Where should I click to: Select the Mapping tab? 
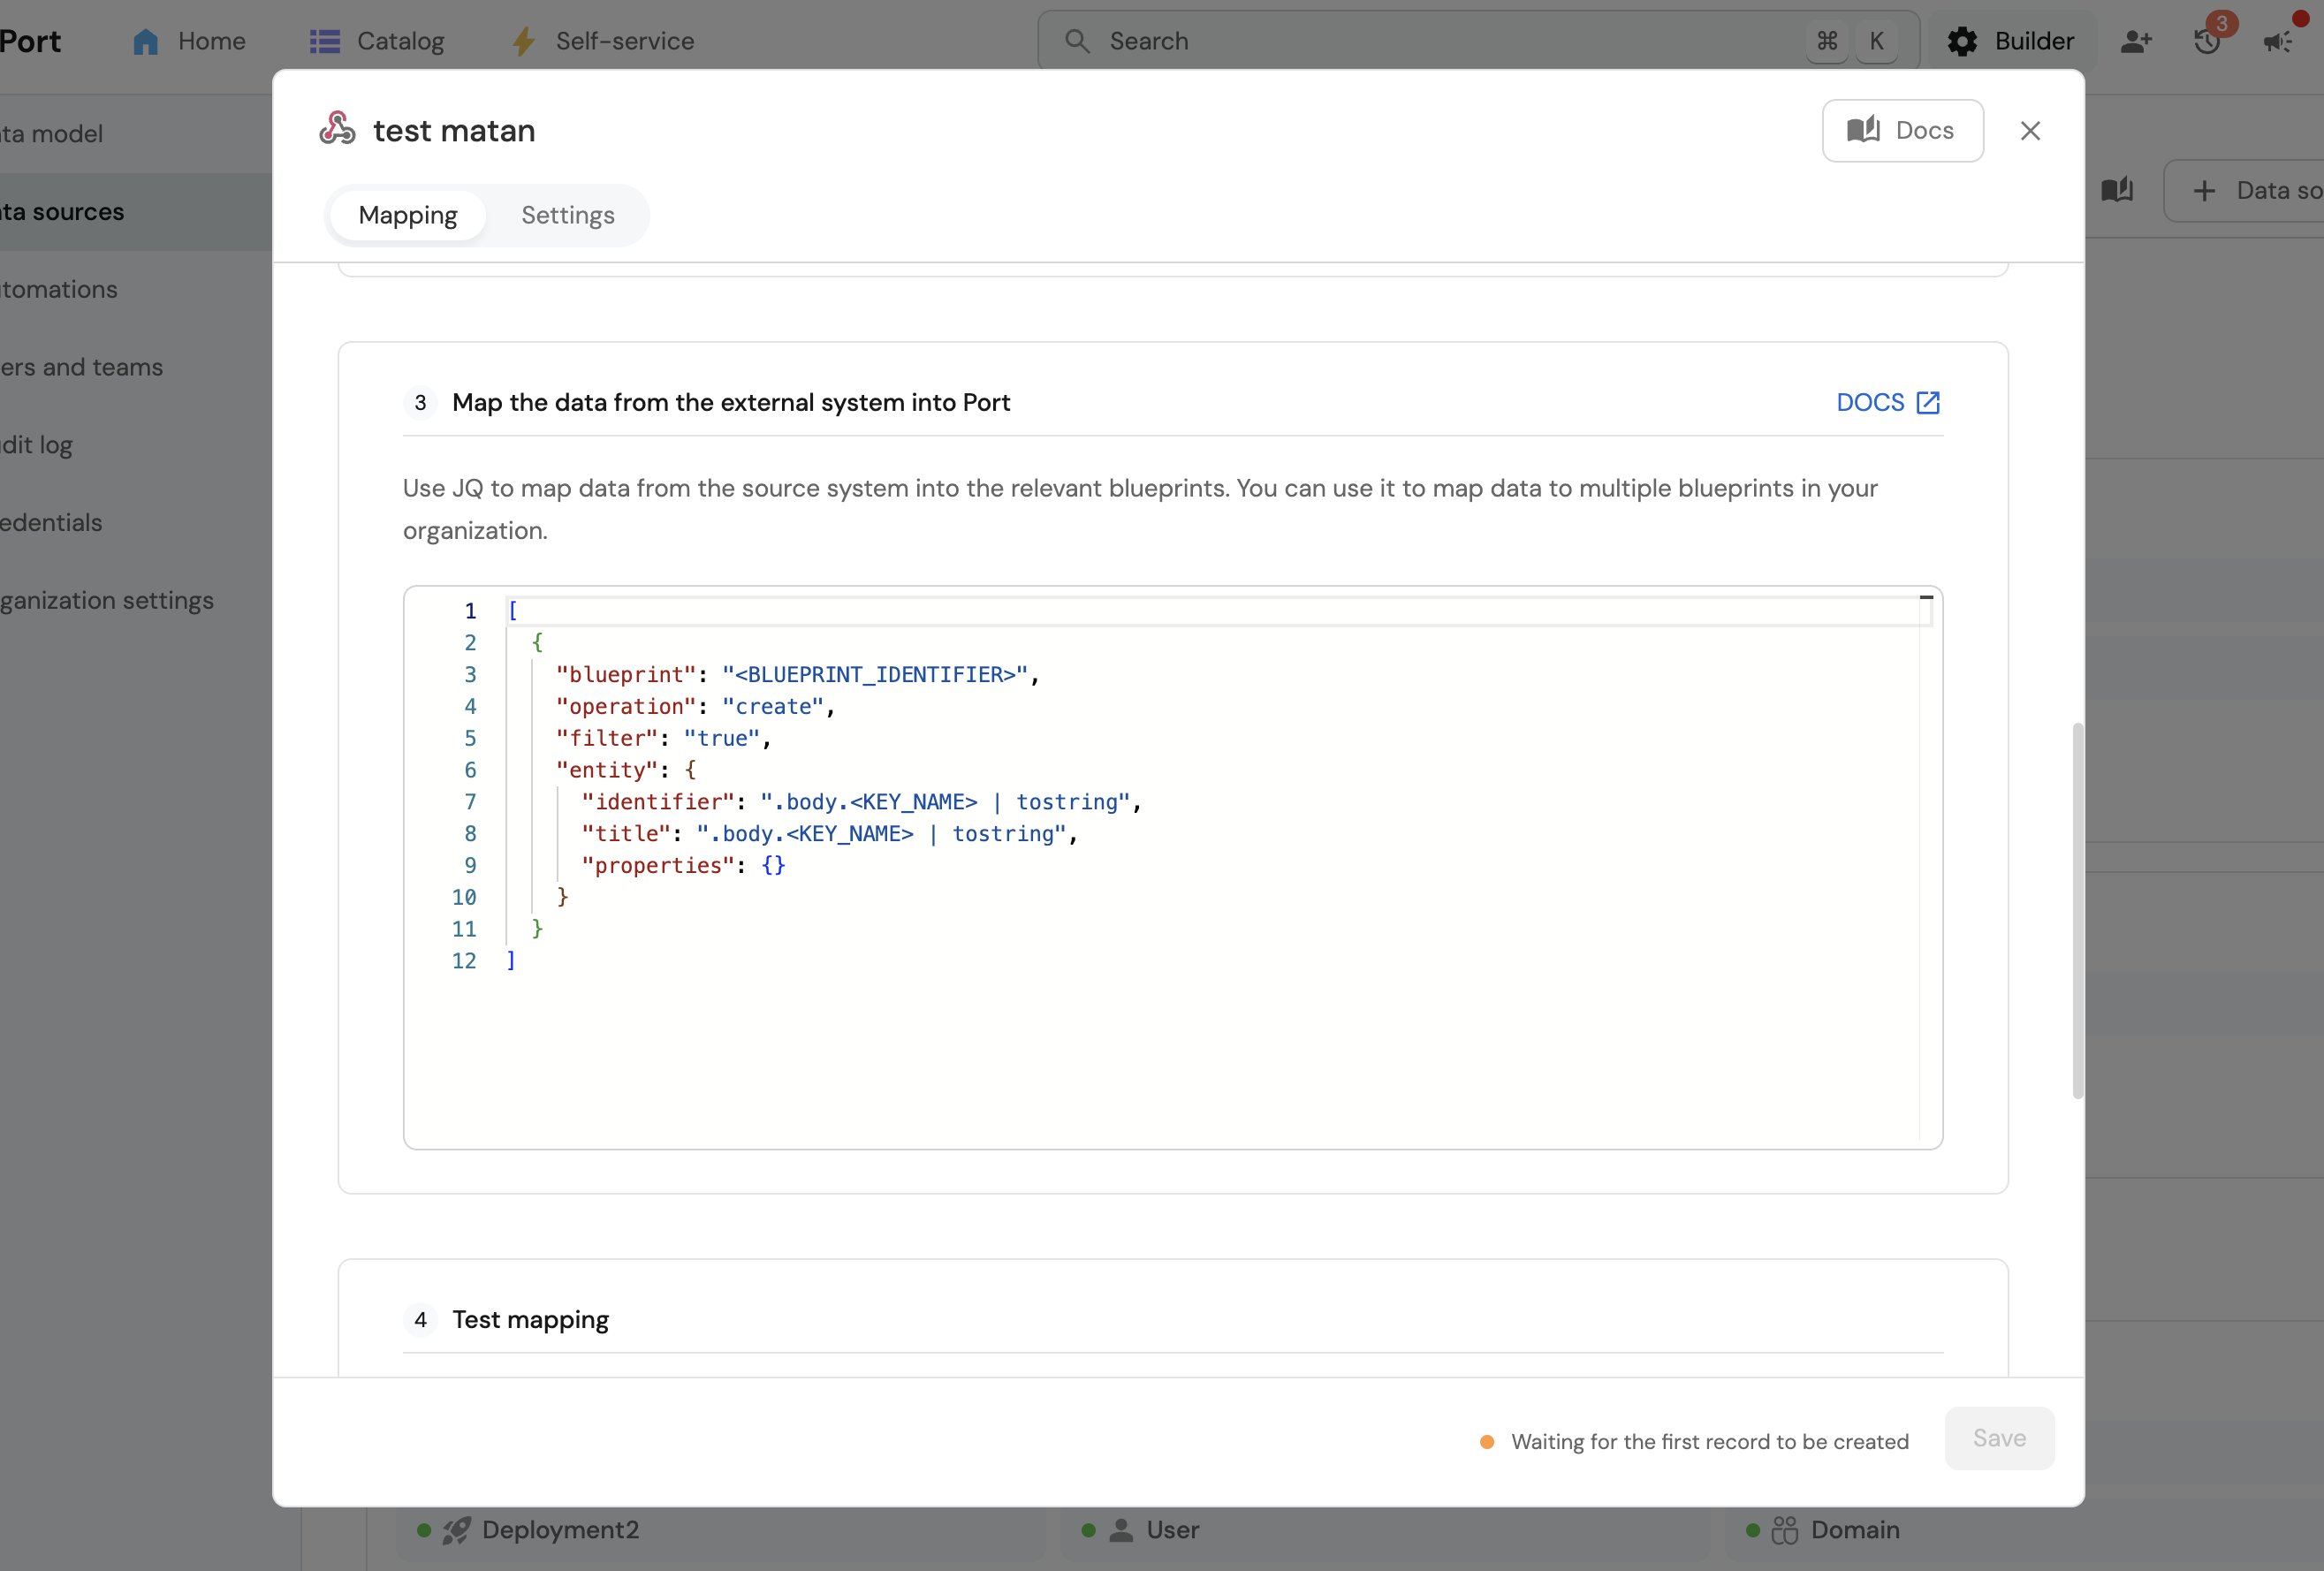click(408, 215)
